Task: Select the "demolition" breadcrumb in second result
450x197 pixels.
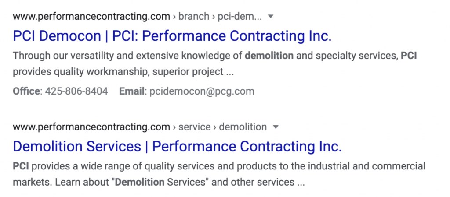Action: click(243, 127)
